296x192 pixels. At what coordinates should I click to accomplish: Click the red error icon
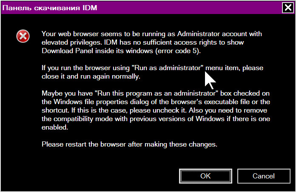tap(23, 36)
